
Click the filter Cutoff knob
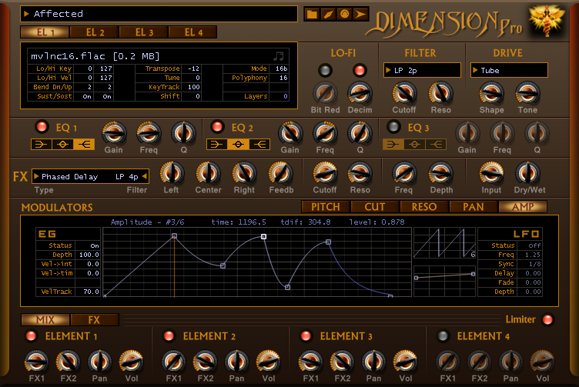(x=404, y=93)
